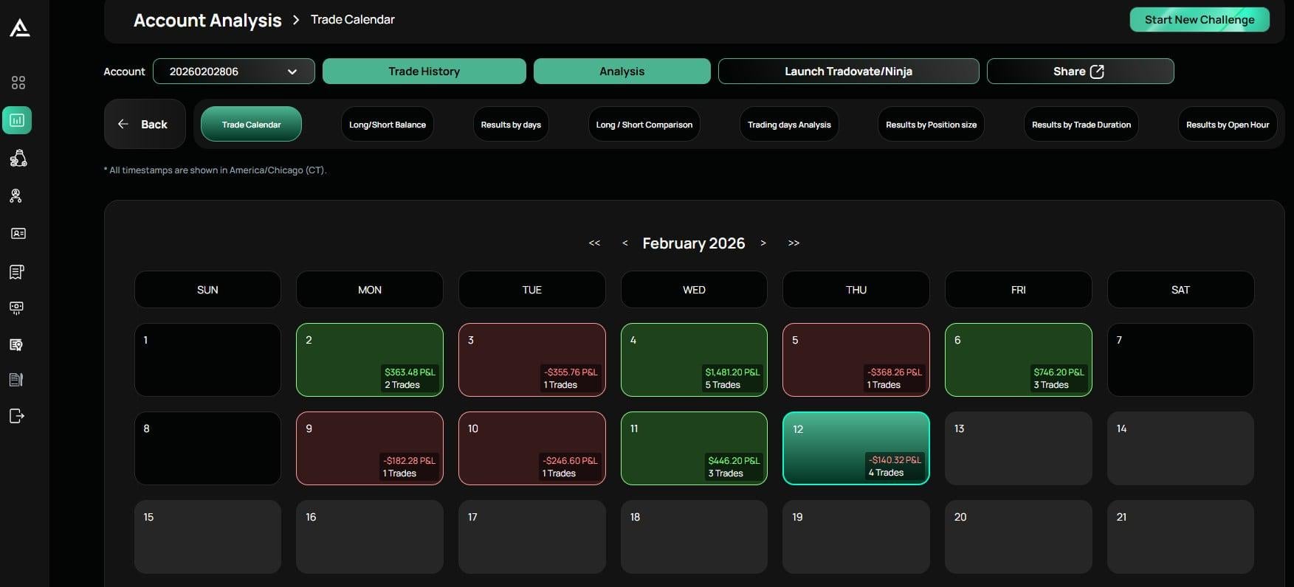Open the certificate sidebar icon
The width and height of the screenshot is (1294, 587).
click(16, 344)
